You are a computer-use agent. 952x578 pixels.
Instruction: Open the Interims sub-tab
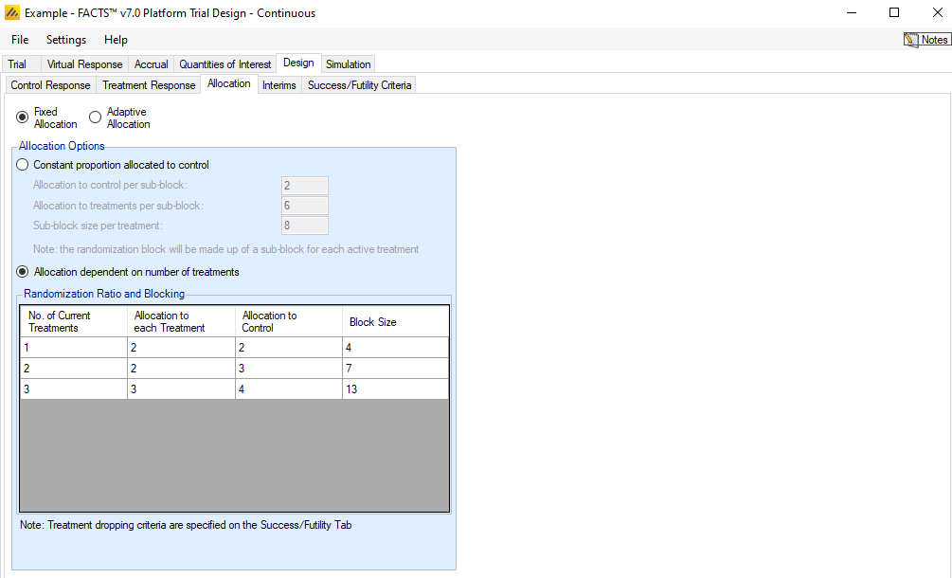(x=278, y=85)
